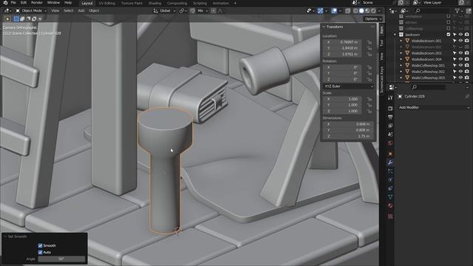
Task: Switch to the Compositing workspace tab
Action: click(x=177, y=3)
